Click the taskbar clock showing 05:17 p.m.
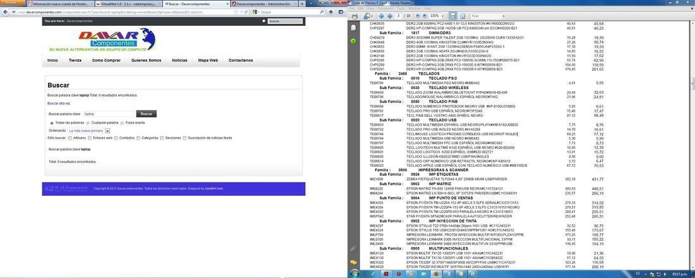 point(679,274)
